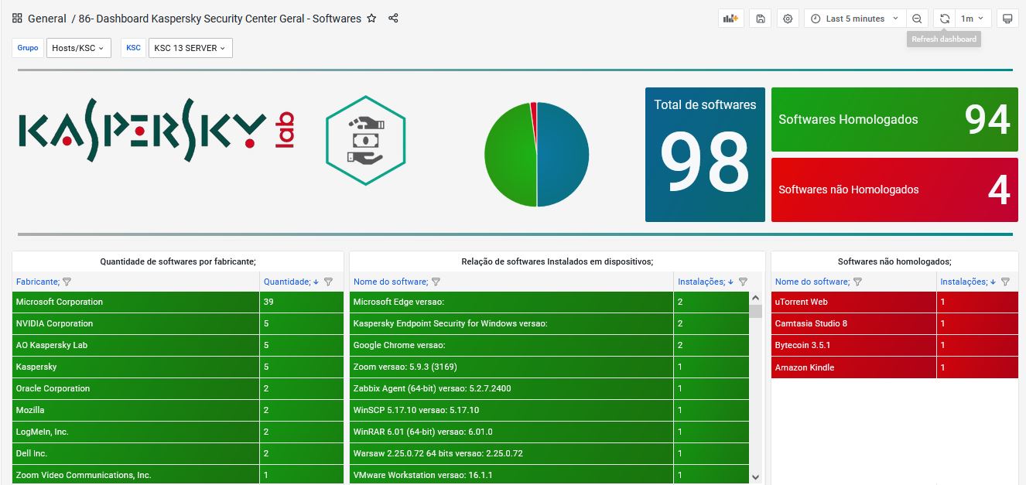Filter the Quantidade column
This screenshot has width=1026, height=485.
coord(328,282)
